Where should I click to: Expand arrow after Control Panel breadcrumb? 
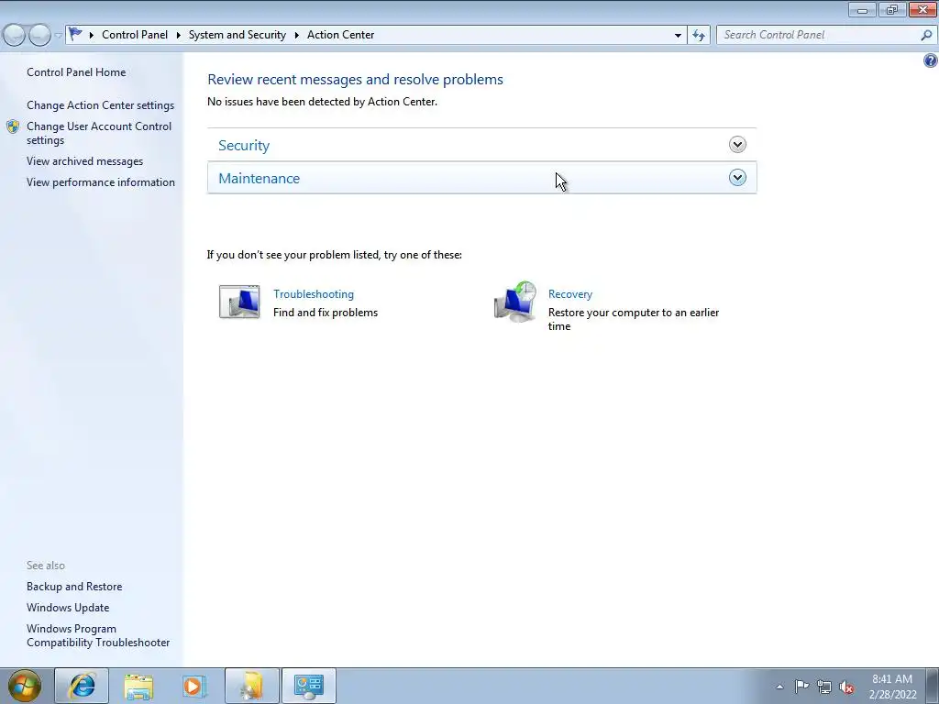click(x=179, y=35)
